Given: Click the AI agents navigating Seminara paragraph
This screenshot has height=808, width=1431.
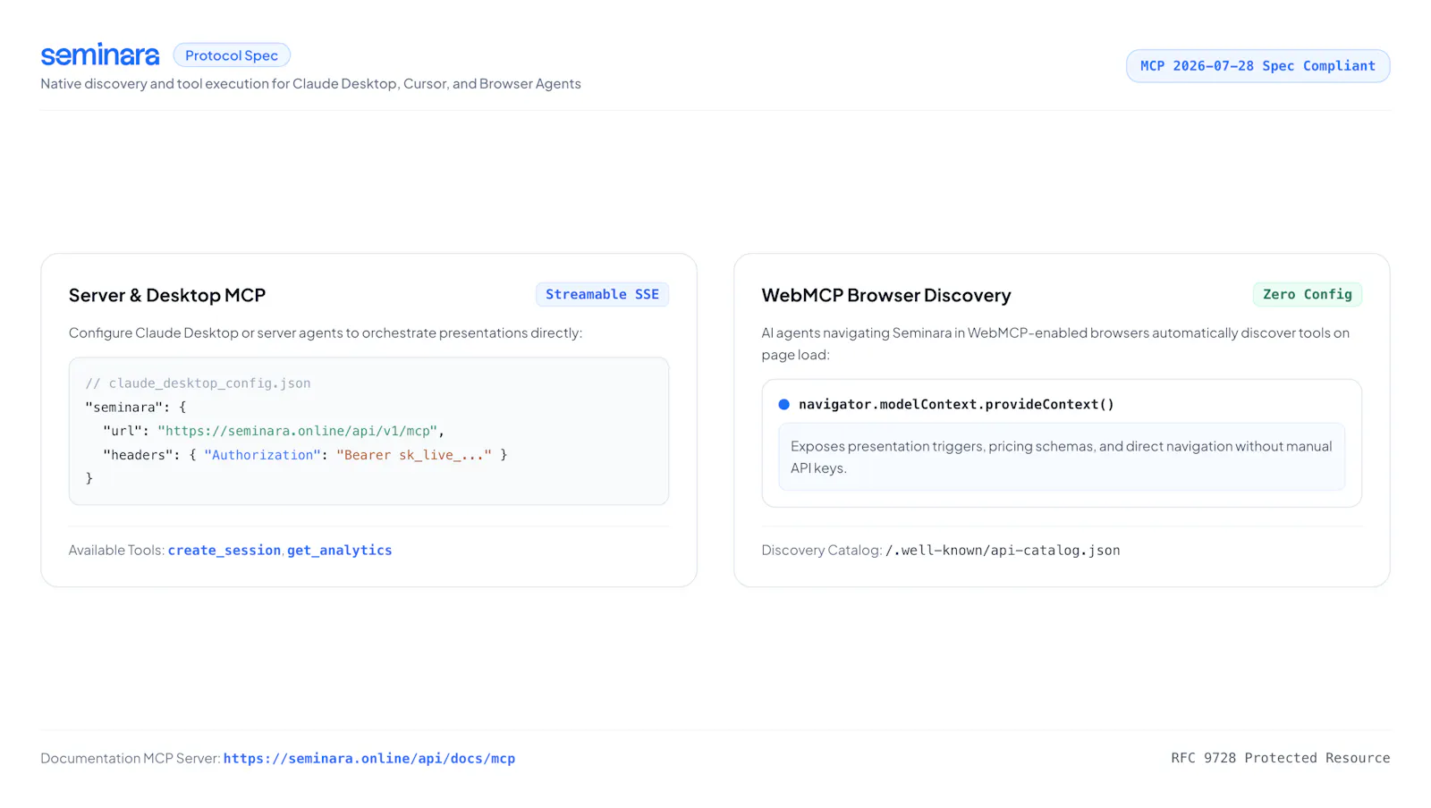Looking at the screenshot, I should [1055, 343].
